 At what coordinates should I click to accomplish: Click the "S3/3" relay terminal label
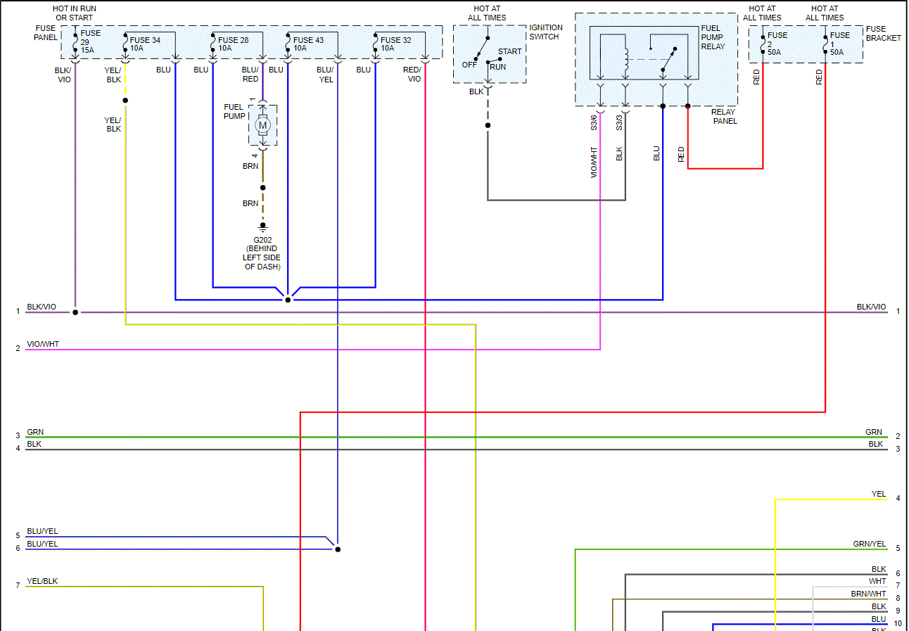point(619,122)
